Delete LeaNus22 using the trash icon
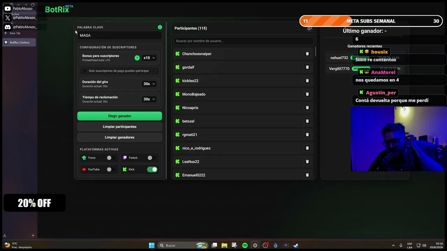 pos(307,161)
